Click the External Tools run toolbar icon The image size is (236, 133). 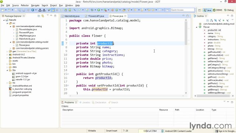point(105,10)
